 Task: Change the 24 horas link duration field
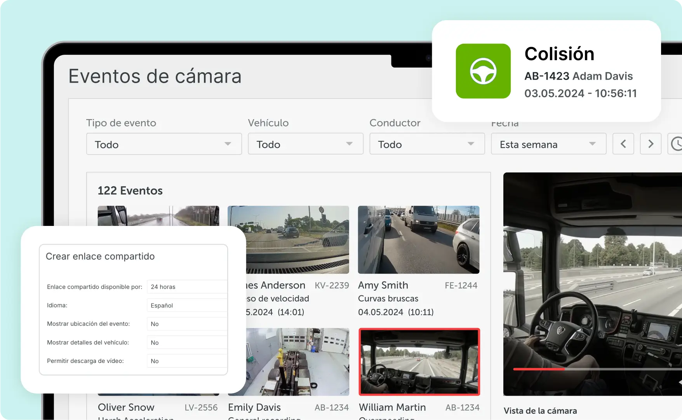[x=187, y=287]
